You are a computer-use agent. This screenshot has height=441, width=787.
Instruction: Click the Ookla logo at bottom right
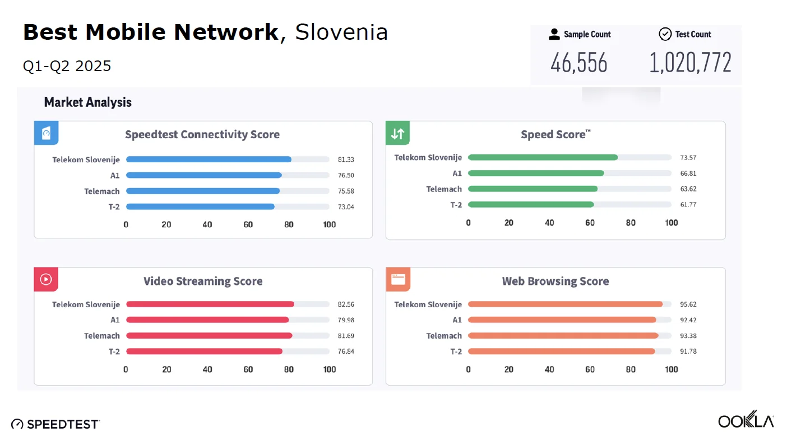pos(746,420)
